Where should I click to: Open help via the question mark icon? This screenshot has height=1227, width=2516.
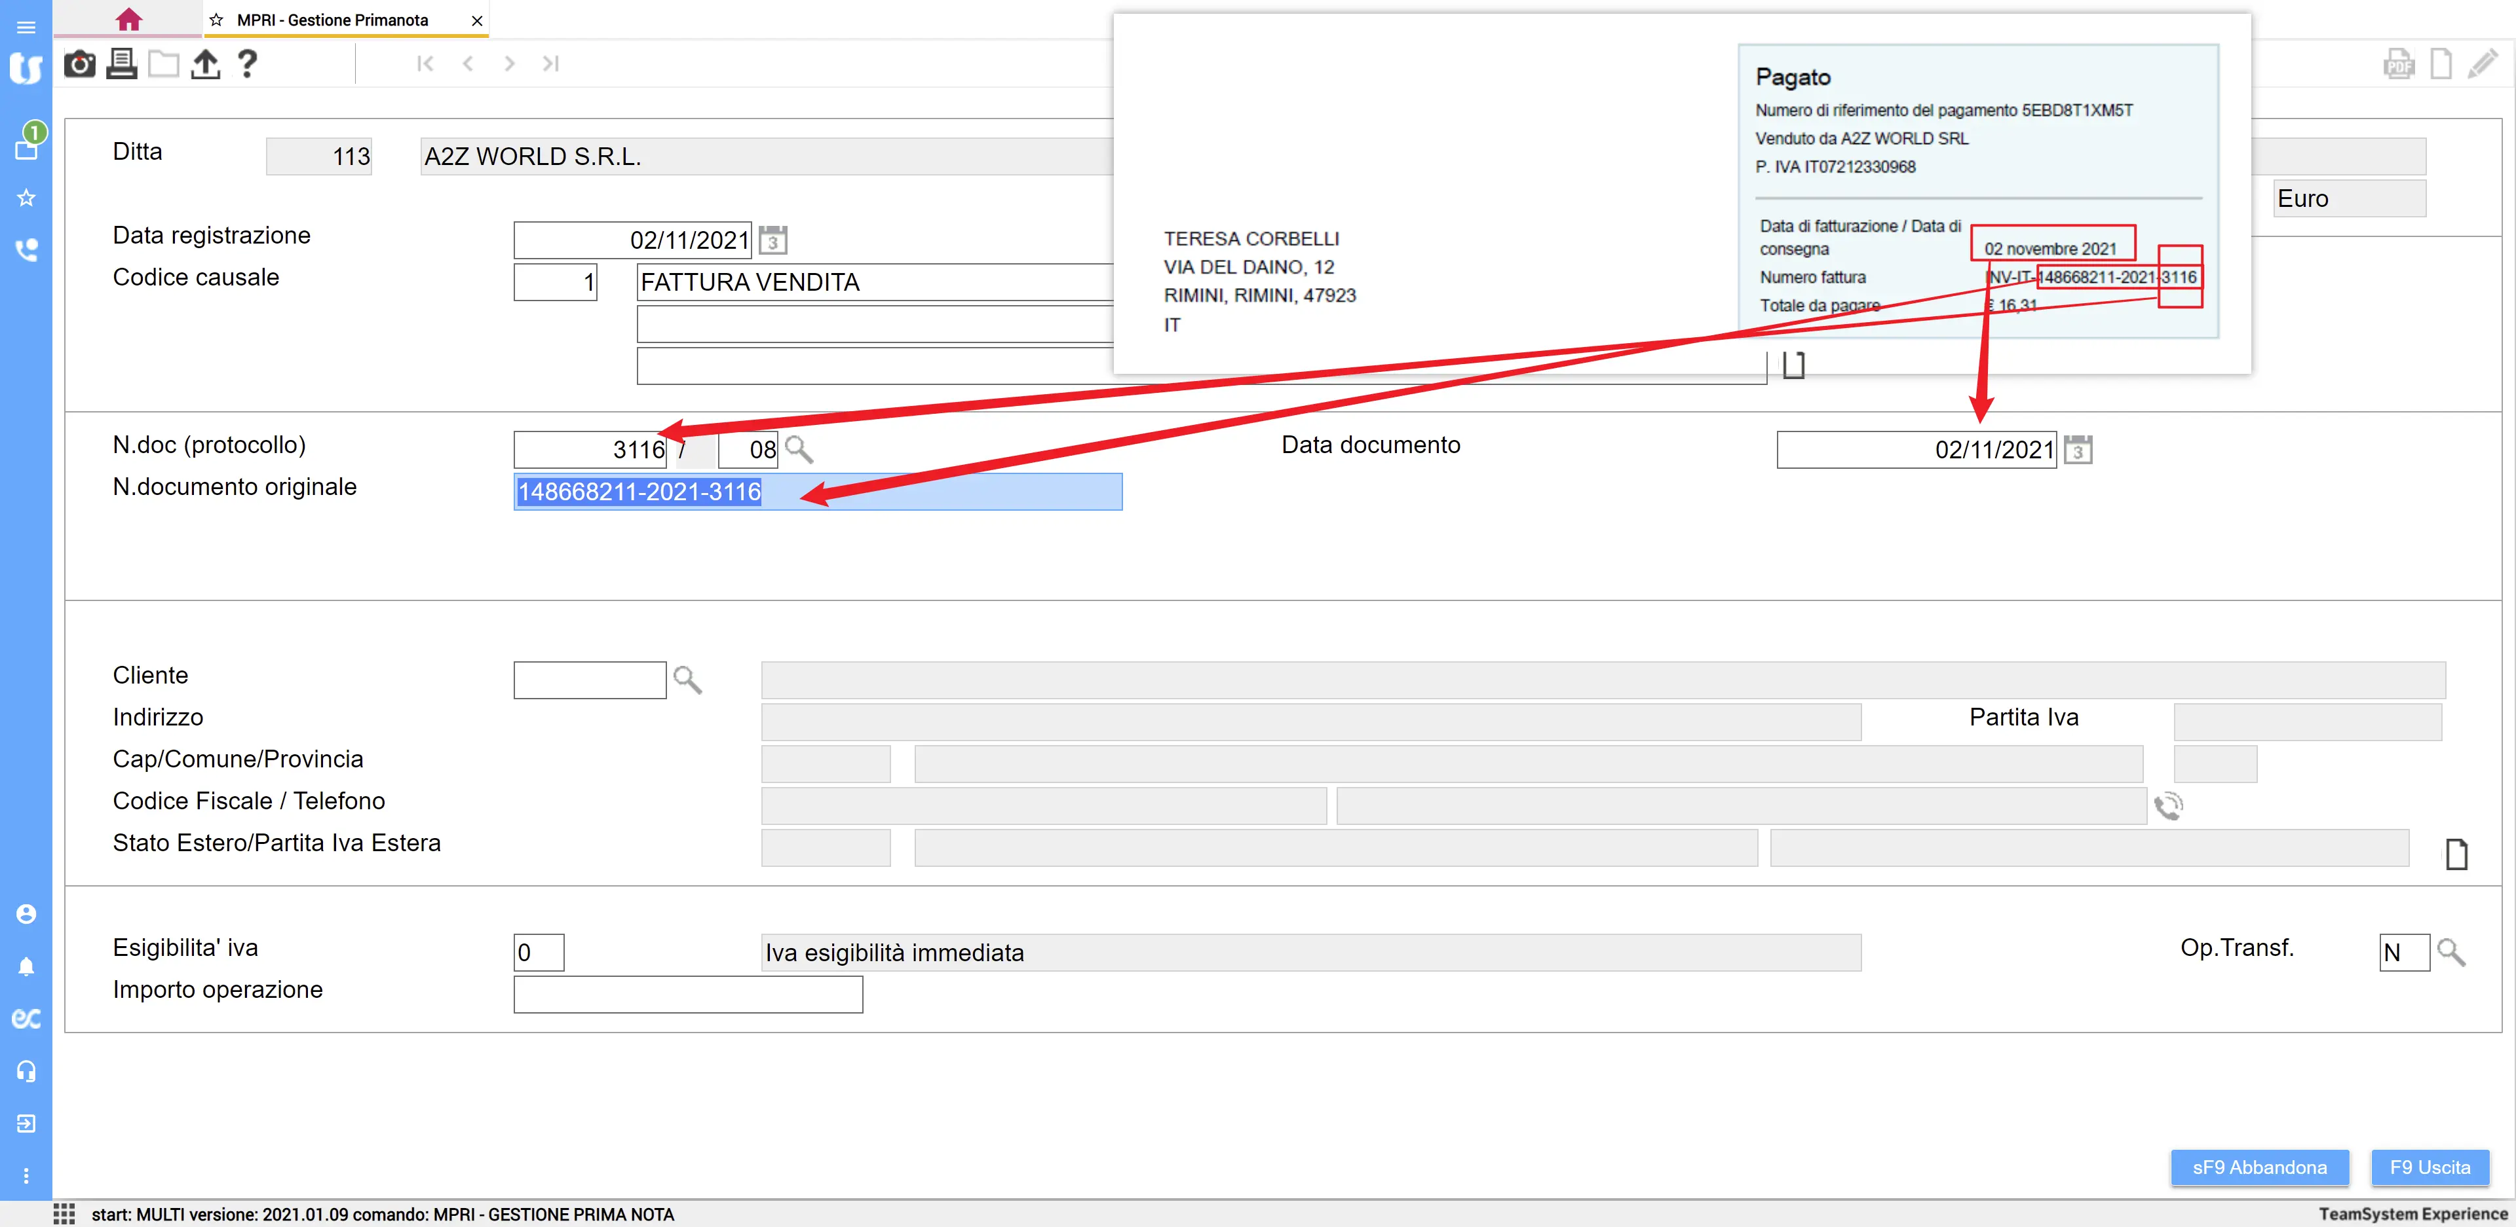click(247, 64)
